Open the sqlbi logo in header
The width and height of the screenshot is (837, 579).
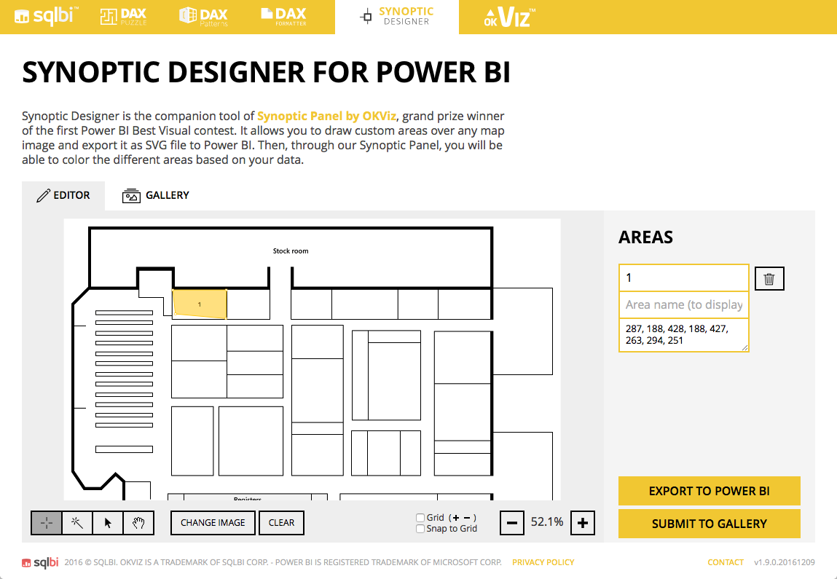click(47, 16)
